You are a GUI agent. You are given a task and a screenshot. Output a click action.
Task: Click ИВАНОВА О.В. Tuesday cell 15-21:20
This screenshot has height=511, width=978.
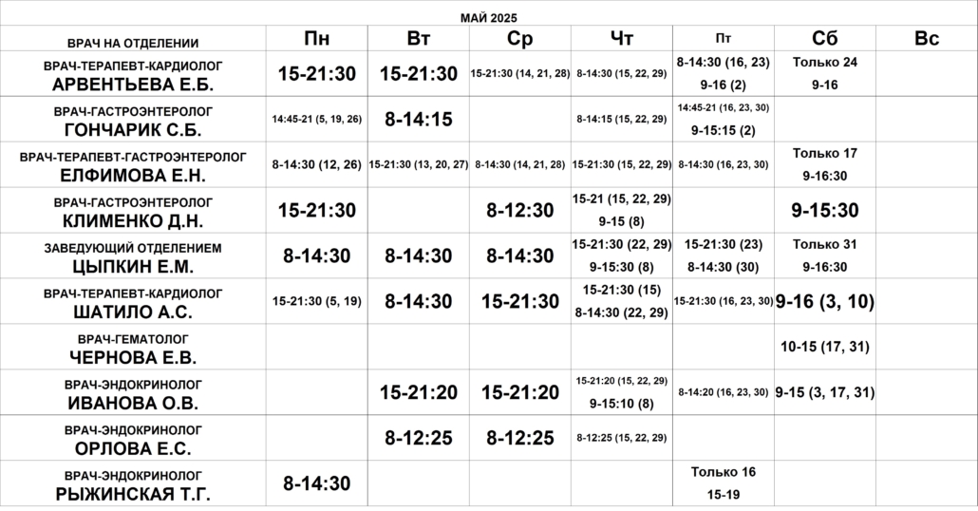[x=419, y=392]
